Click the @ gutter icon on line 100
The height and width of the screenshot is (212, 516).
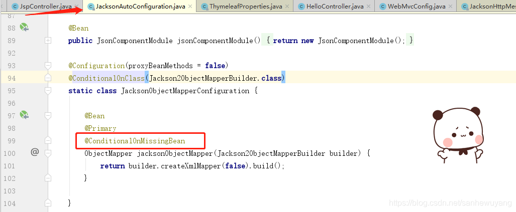click(x=35, y=152)
